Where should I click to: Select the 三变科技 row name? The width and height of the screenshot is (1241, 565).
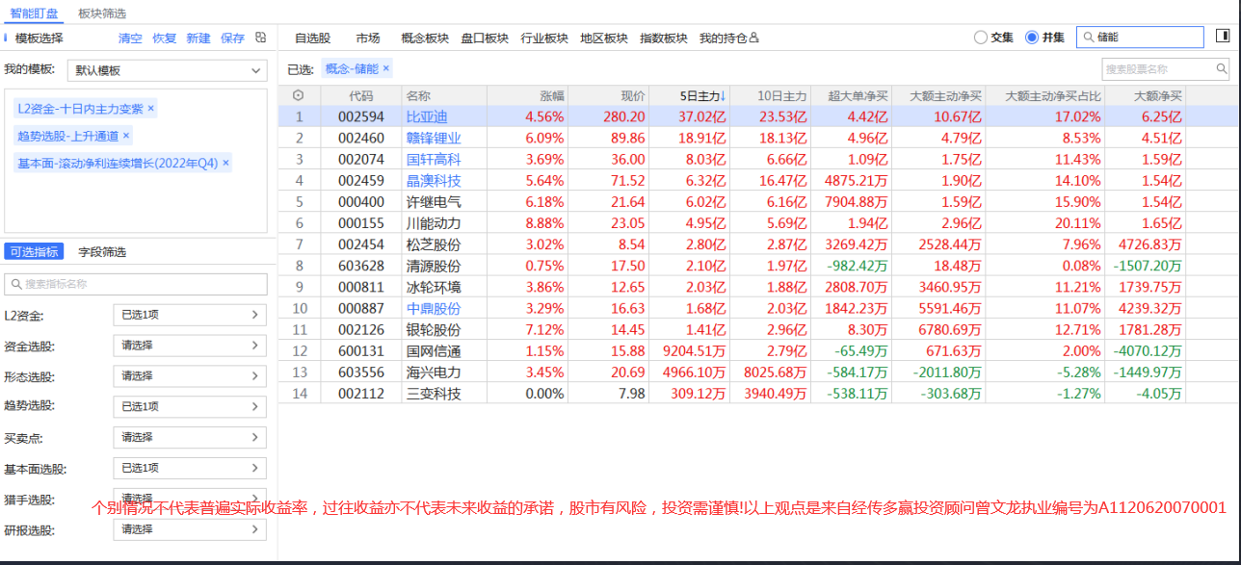[434, 393]
